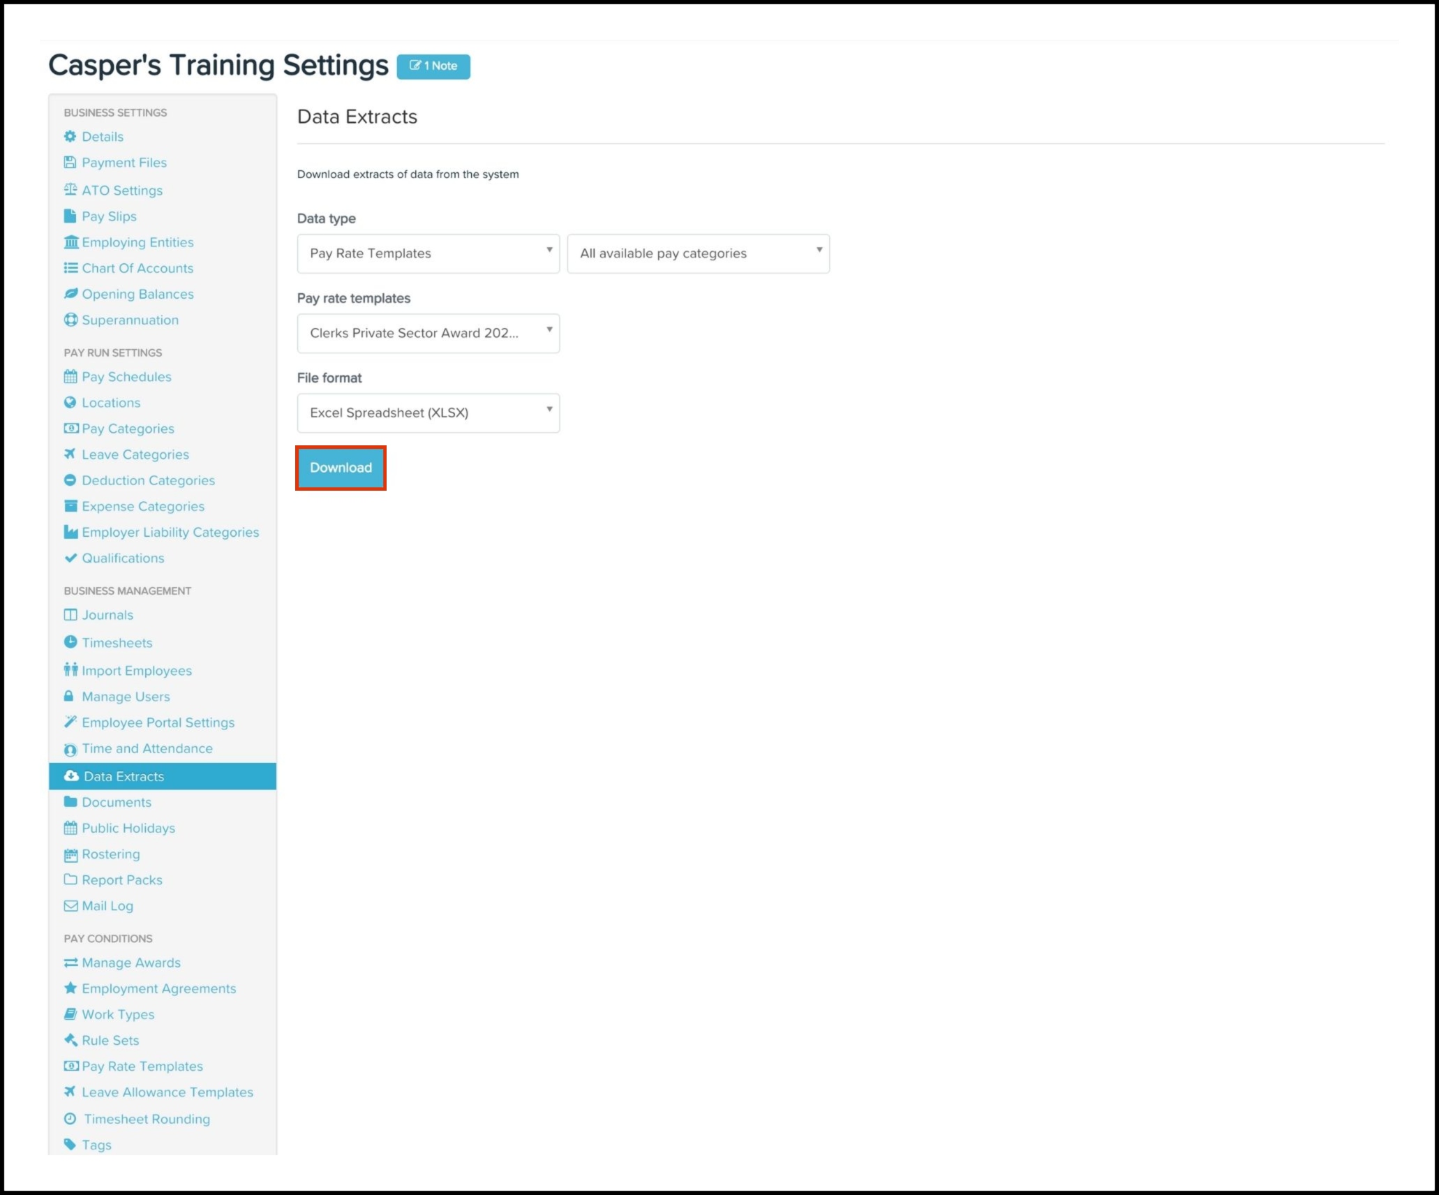This screenshot has width=1439, height=1195.
Task: Click the calendar icon beside Pay Schedules
Action: point(70,377)
